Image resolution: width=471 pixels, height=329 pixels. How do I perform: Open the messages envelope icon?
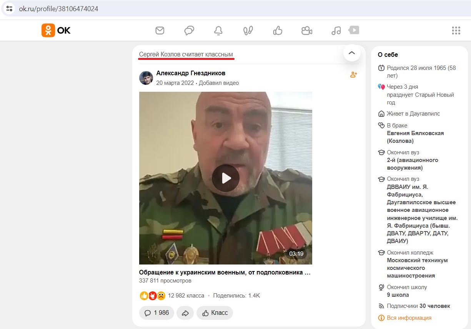pyautogui.click(x=160, y=30)
